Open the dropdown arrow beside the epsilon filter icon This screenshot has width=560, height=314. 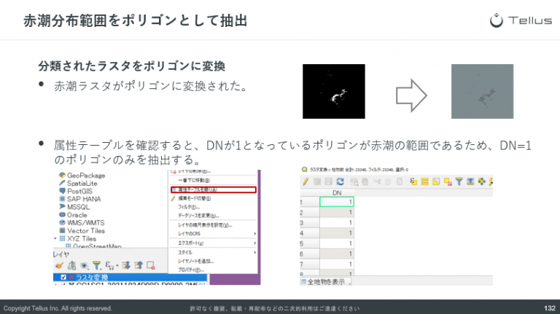pos(117,266)
